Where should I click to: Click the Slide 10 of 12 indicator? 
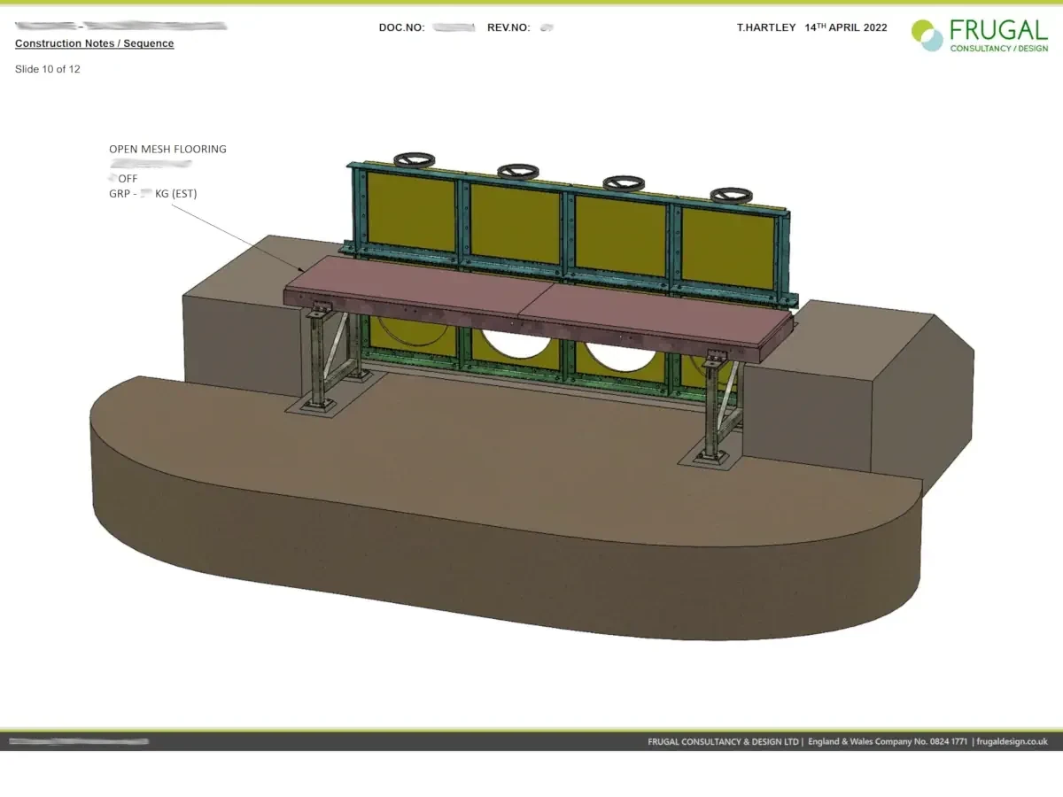point(48,69)
